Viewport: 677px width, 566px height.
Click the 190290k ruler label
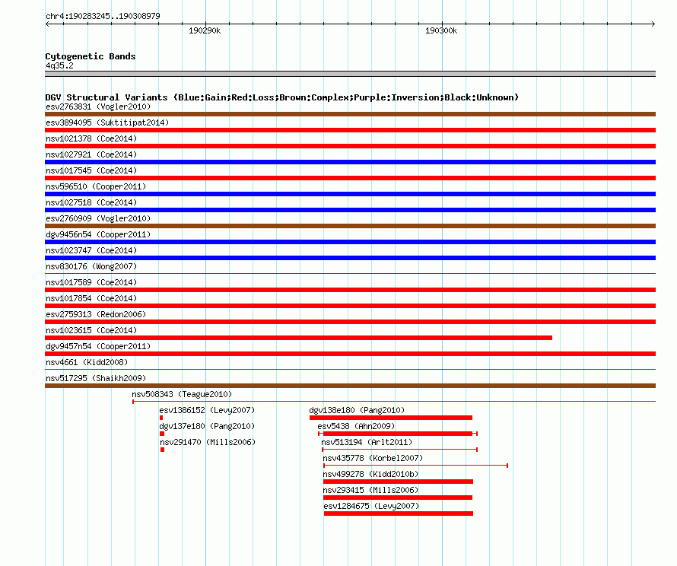pos(205,30)
